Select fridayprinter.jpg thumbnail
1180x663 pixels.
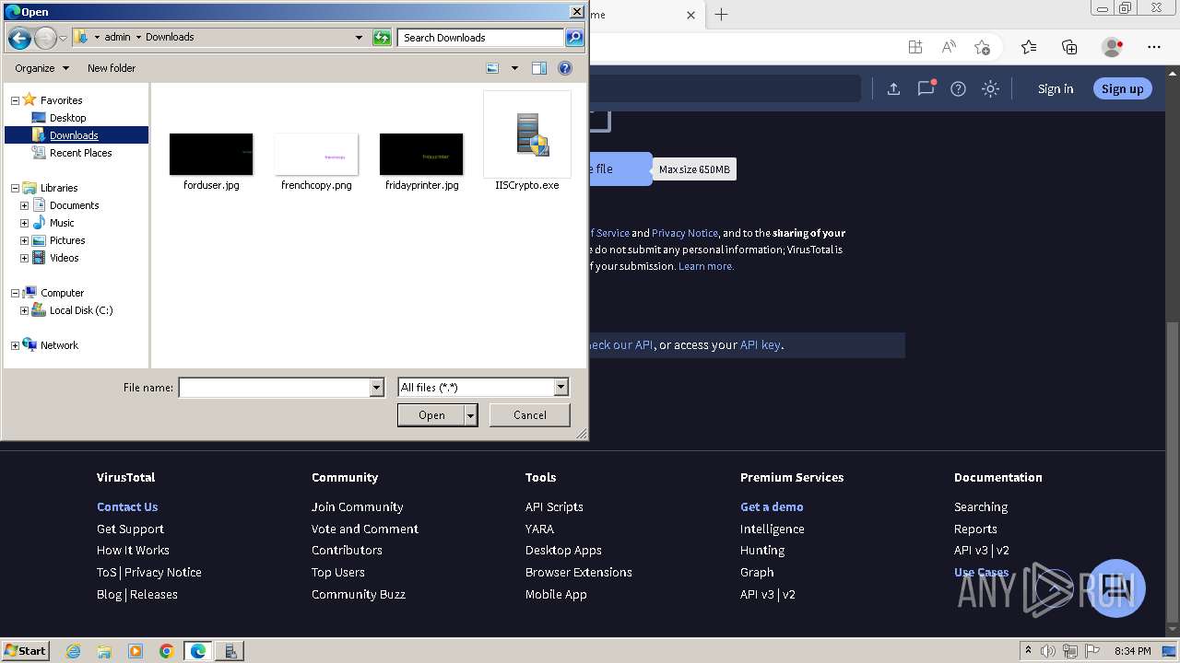pos(421,154)
